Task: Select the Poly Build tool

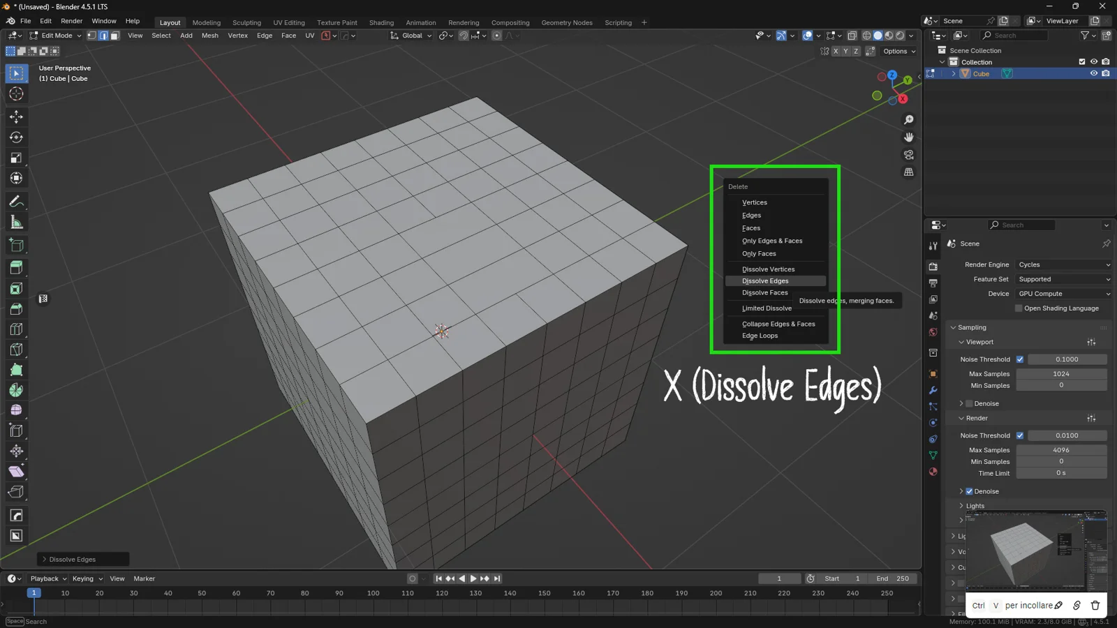Action: click(x=16, y=370)
